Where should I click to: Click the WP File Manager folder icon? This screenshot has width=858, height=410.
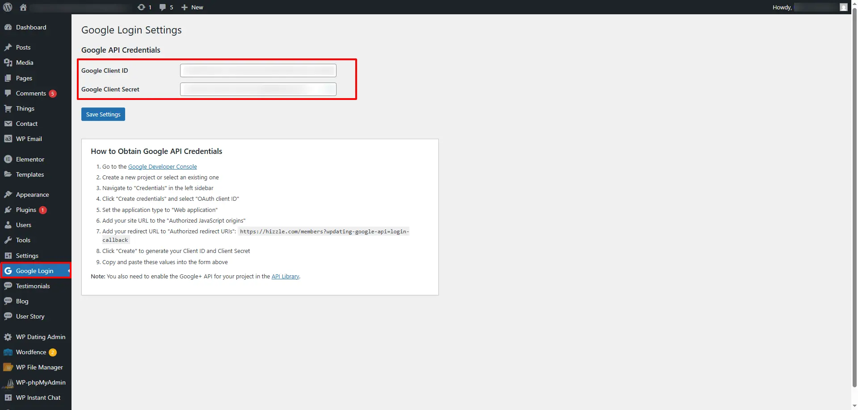pos(8,367)
